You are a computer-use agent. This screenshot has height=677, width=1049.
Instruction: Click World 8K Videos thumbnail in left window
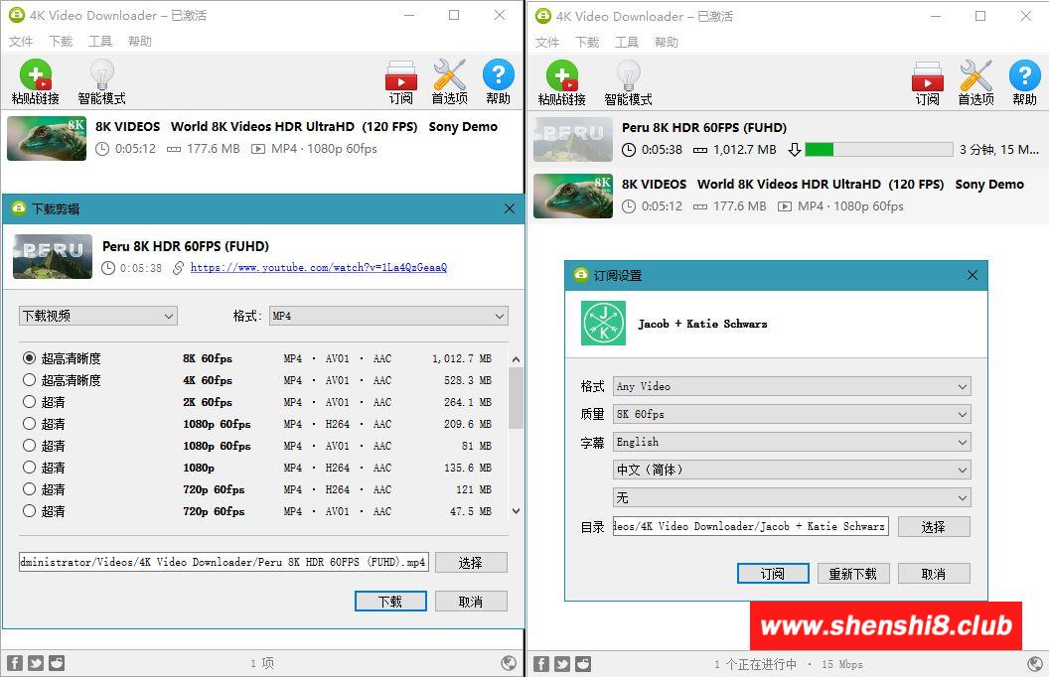(x=47, y=138)
